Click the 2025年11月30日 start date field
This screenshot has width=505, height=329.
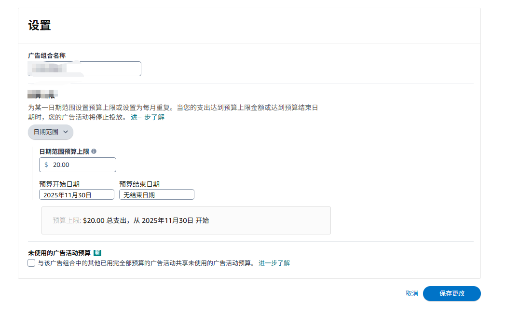[x=77, y=194]
